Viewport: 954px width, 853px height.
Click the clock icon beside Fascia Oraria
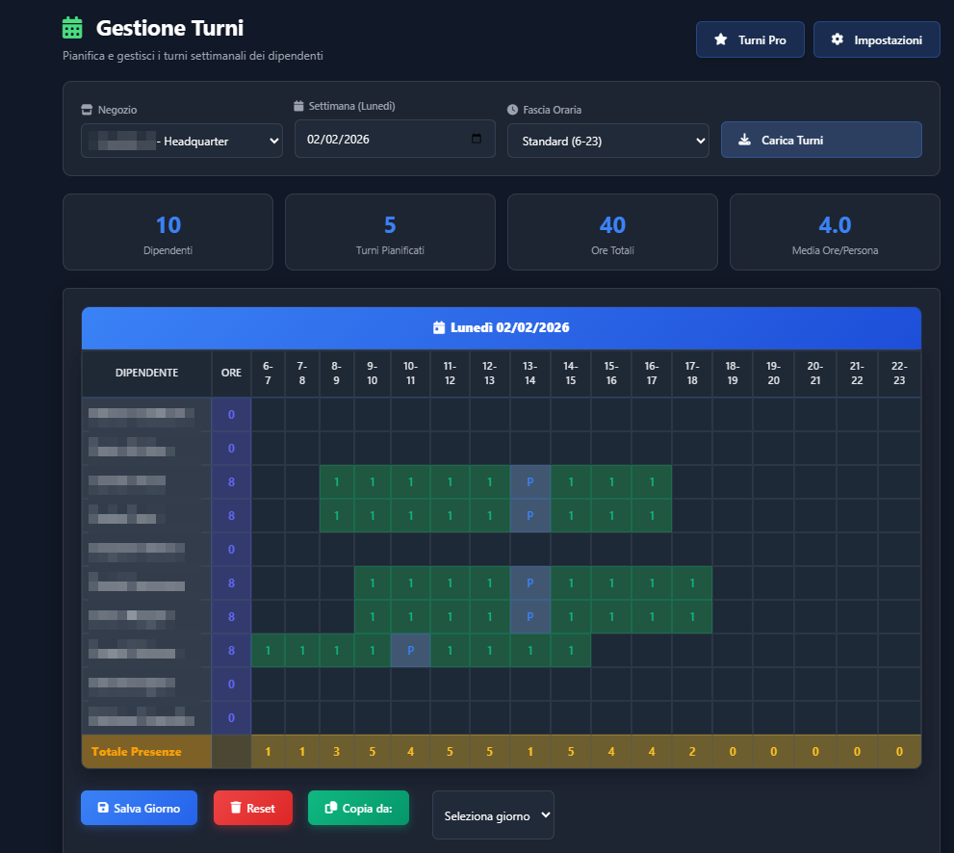[512, 110]
